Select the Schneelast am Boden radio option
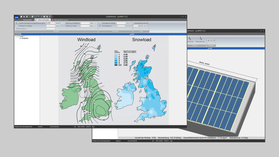Screen dimensions: 279x157 pyautogui.click(x=100, y=23)
